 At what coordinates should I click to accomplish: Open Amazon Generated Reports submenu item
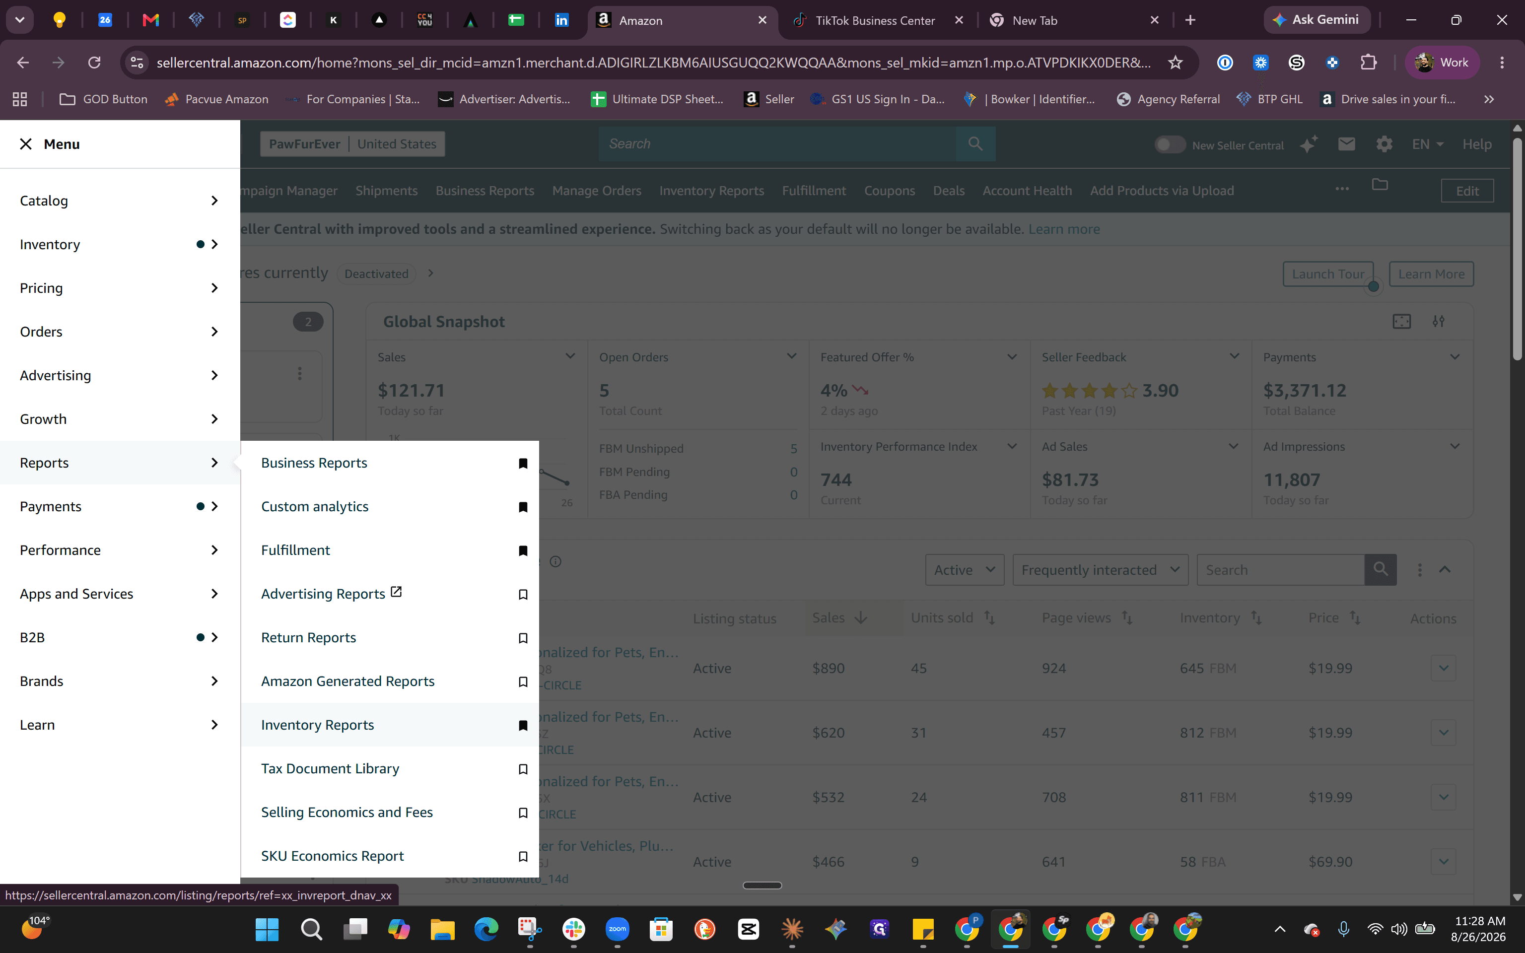[348, 681]
